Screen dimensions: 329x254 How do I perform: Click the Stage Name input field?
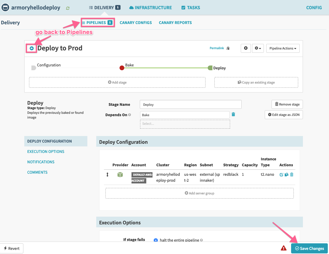point(190,104)
